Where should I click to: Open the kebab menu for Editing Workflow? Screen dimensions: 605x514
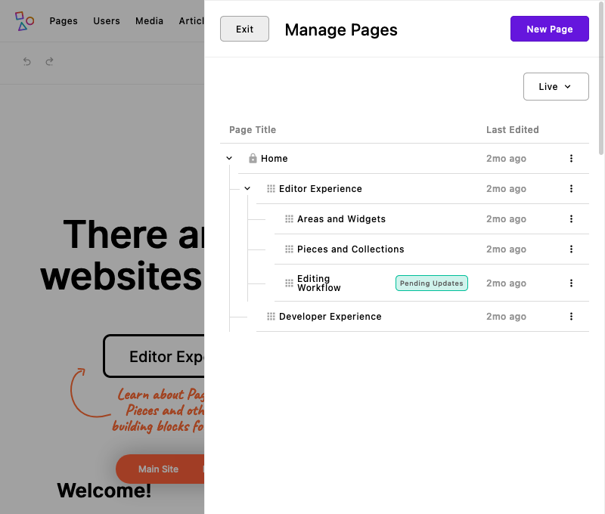point(571,283)
